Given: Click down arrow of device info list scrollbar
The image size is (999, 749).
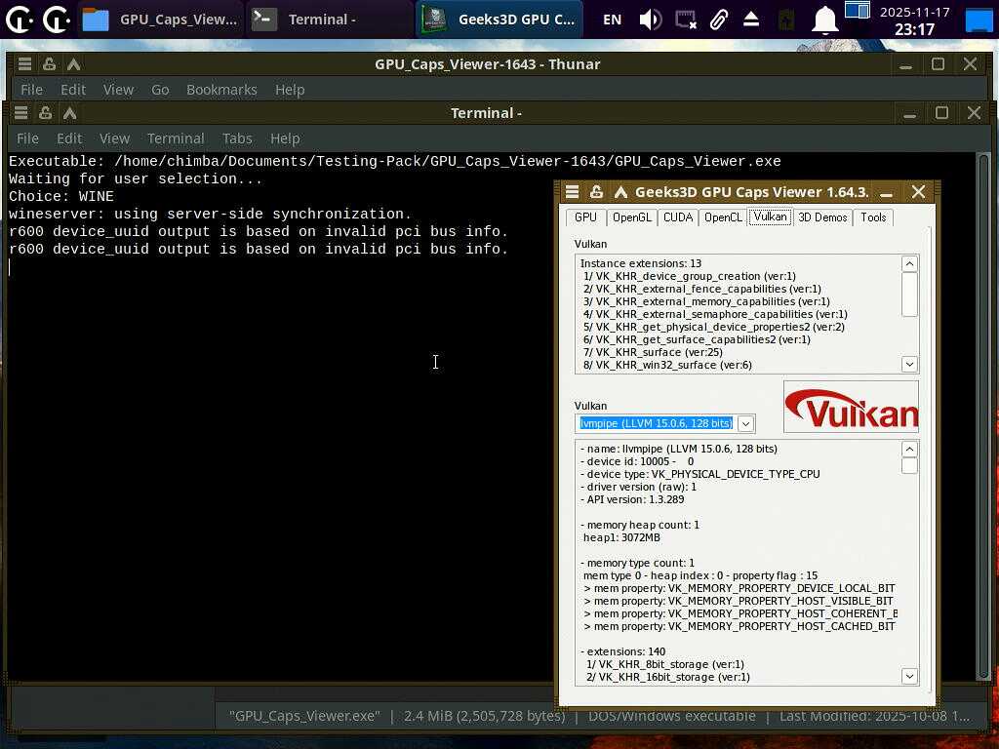Looking at the screenshot, I should coord(910,677).
